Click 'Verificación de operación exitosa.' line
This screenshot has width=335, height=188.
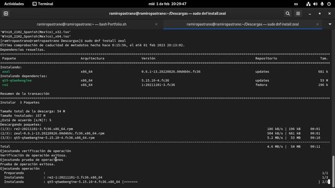click(33, 156)
